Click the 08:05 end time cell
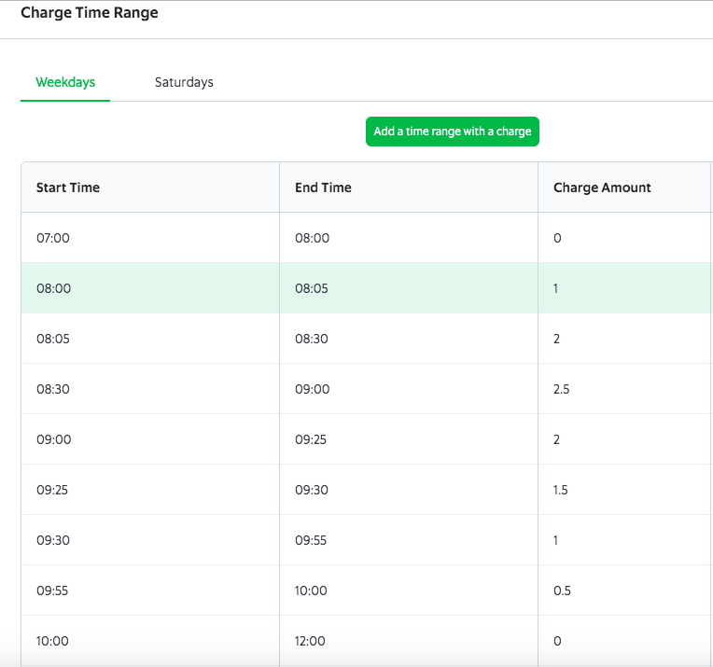Viewport: 713px width, 667px height. (312, 288)
